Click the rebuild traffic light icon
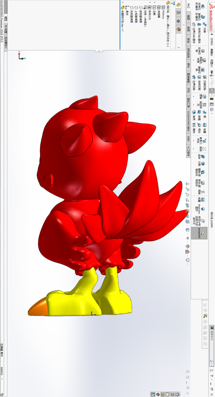 point(212,99)
